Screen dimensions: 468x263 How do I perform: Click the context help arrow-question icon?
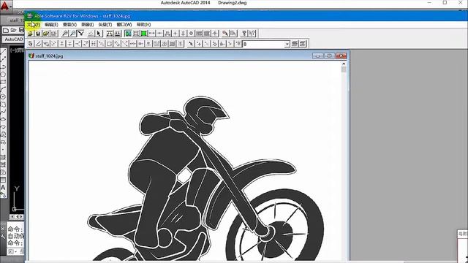click(x=252, y=34)
